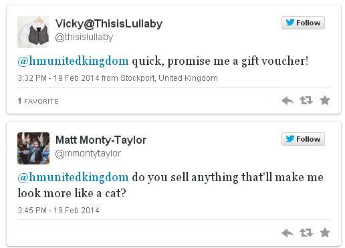Favorite Vicky's gift voucher tweet with star
Screen dimensions: 345x248
coord(325,100)
